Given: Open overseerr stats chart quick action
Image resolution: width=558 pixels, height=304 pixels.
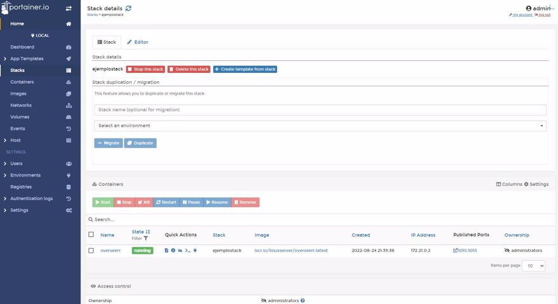Looking at the screenshot, I should 180,251.
